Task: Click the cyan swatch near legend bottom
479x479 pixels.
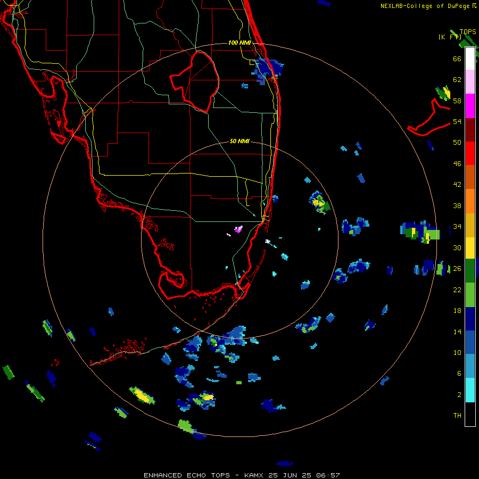Action: 470,390
